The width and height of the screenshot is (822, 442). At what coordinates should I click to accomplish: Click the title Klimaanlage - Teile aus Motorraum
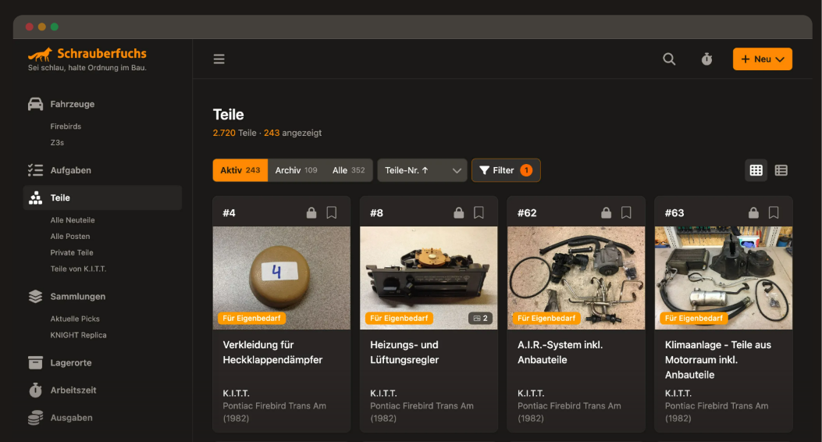click(x=717, y=360)
